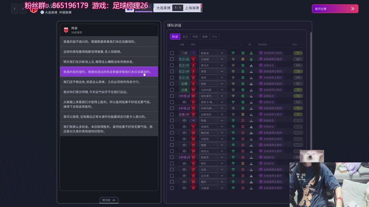Choose talk option 这样的表现看得我都觉得害臊
The width and height of the screenshot is (369, 207).
click(109, 52)
